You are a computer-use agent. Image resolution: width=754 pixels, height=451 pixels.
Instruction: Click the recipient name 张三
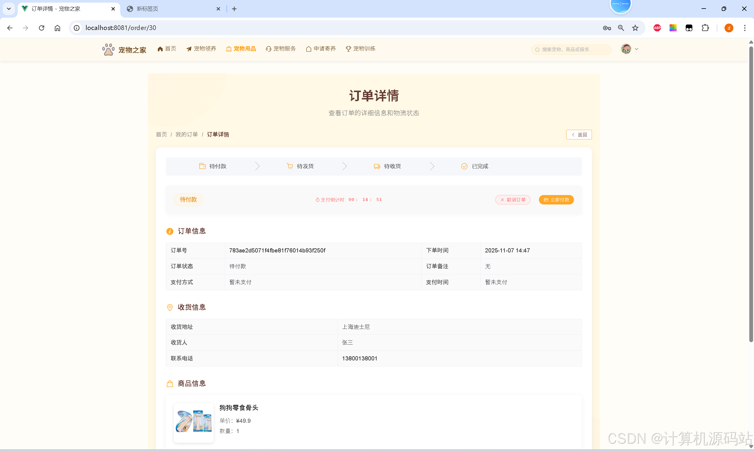(347, 342)
